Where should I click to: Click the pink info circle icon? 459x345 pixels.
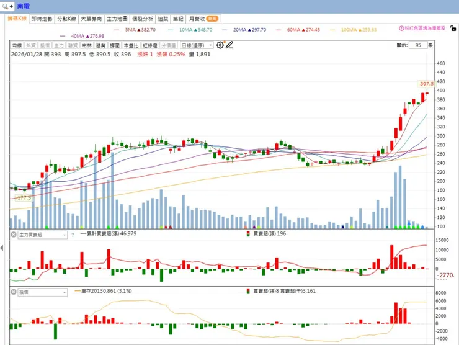[x=401, y=29]
